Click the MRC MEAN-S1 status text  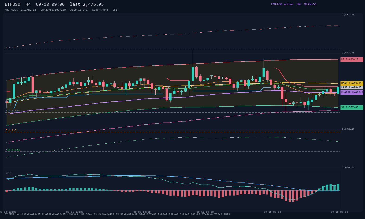[x=307, y=4]
